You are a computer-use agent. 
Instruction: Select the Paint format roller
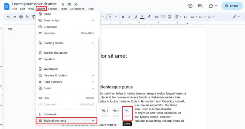33,17
